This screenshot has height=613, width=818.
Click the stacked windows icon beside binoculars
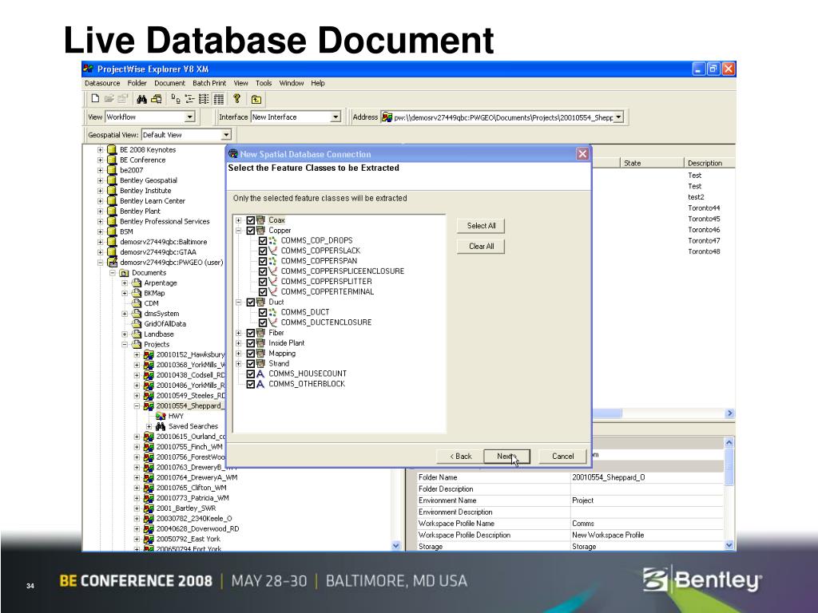(156, 99)
